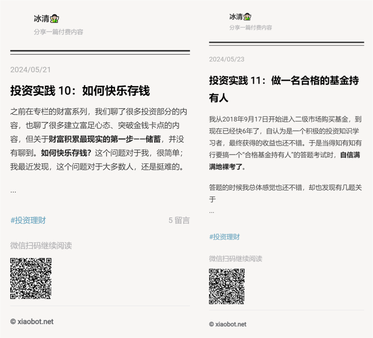Click © xiaobot.net footer in the right card
373x338 pixels.
(x=228, y=324)
